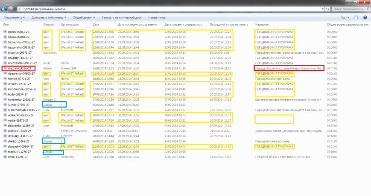Sort by the Дата column header
This screenshot has height=196, width=371.
click(96, 24)
